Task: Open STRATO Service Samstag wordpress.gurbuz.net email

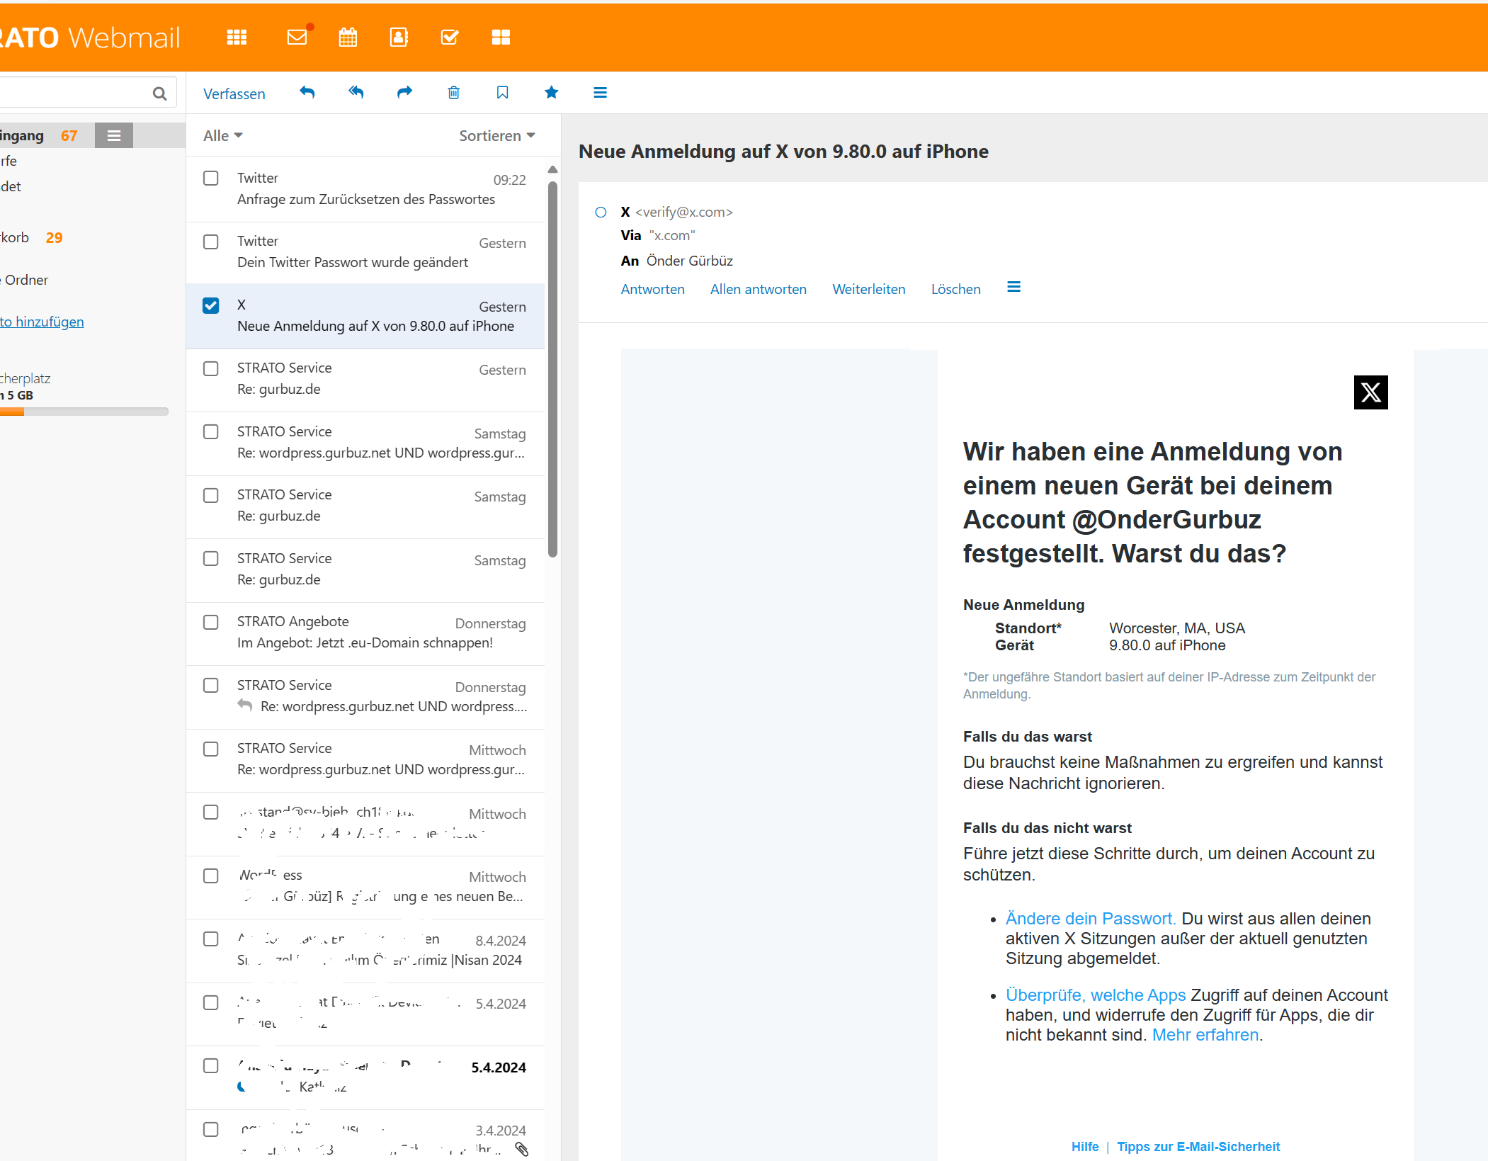Action: click(365, 443)
